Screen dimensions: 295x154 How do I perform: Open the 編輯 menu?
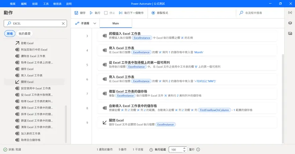pos(24,4)
